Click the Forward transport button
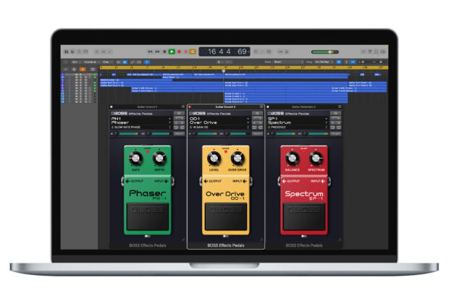This screenshot has width=449, height=304. pos(157,52)
